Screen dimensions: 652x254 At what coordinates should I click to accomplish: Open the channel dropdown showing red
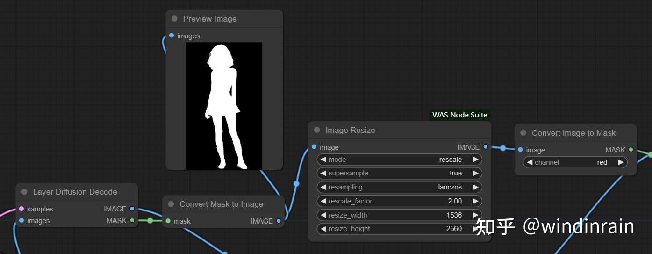click(575, 162)
